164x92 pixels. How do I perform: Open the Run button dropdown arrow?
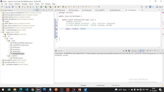pos(43,7)
